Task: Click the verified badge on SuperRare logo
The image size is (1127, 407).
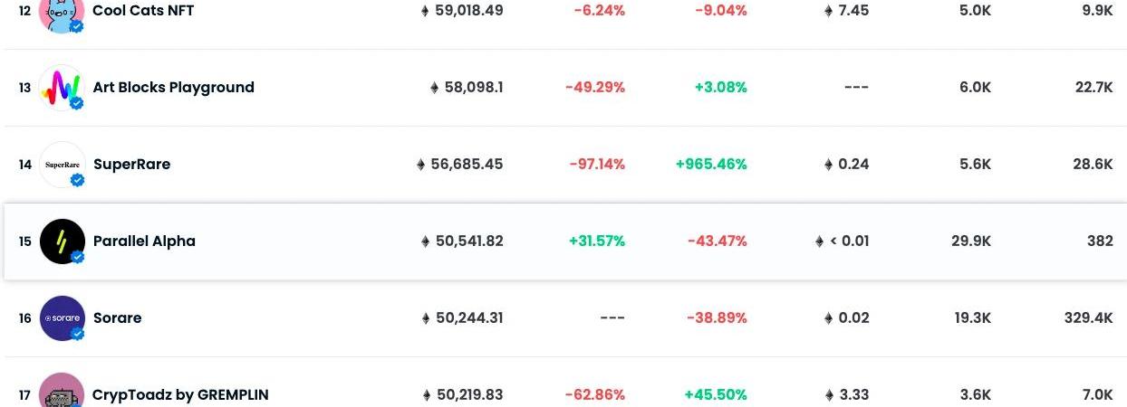Action: click(78, 180)
